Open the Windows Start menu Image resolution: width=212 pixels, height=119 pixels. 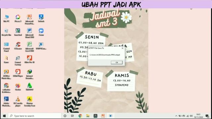coord(4,116)
